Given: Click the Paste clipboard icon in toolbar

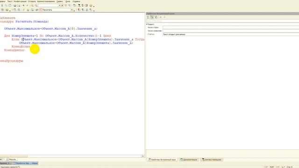Looking at the screenshot, I should [x=10, y=6].
